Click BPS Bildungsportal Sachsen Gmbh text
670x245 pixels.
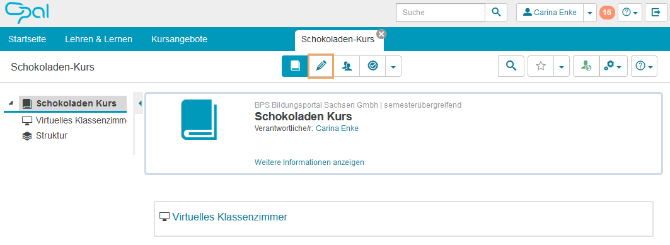coord(316,105)
